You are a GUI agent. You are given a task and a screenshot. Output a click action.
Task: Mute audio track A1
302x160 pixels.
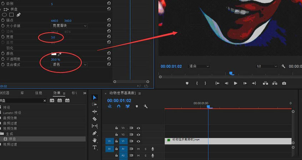(138, 149)
